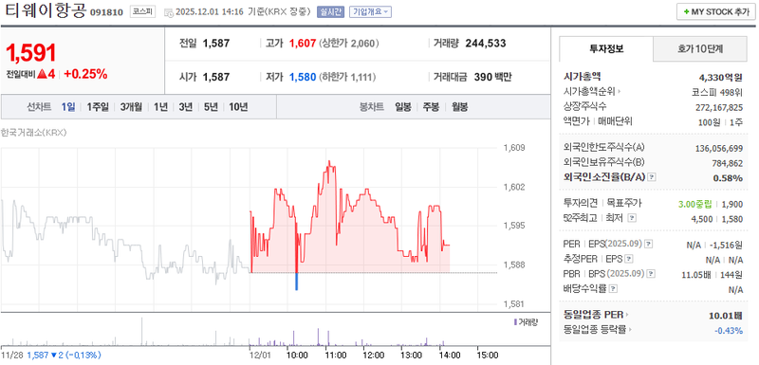The width and height of the screenshot is (759, 365).
Task: Switch to the 호가10단계 tab
Action: 700,49
